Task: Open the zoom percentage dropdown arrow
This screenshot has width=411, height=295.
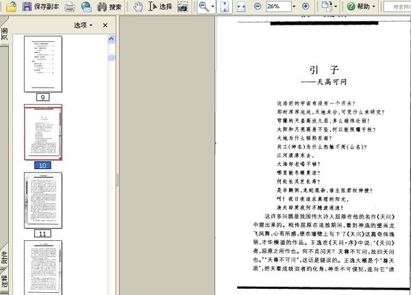Action: pos(294,6)
